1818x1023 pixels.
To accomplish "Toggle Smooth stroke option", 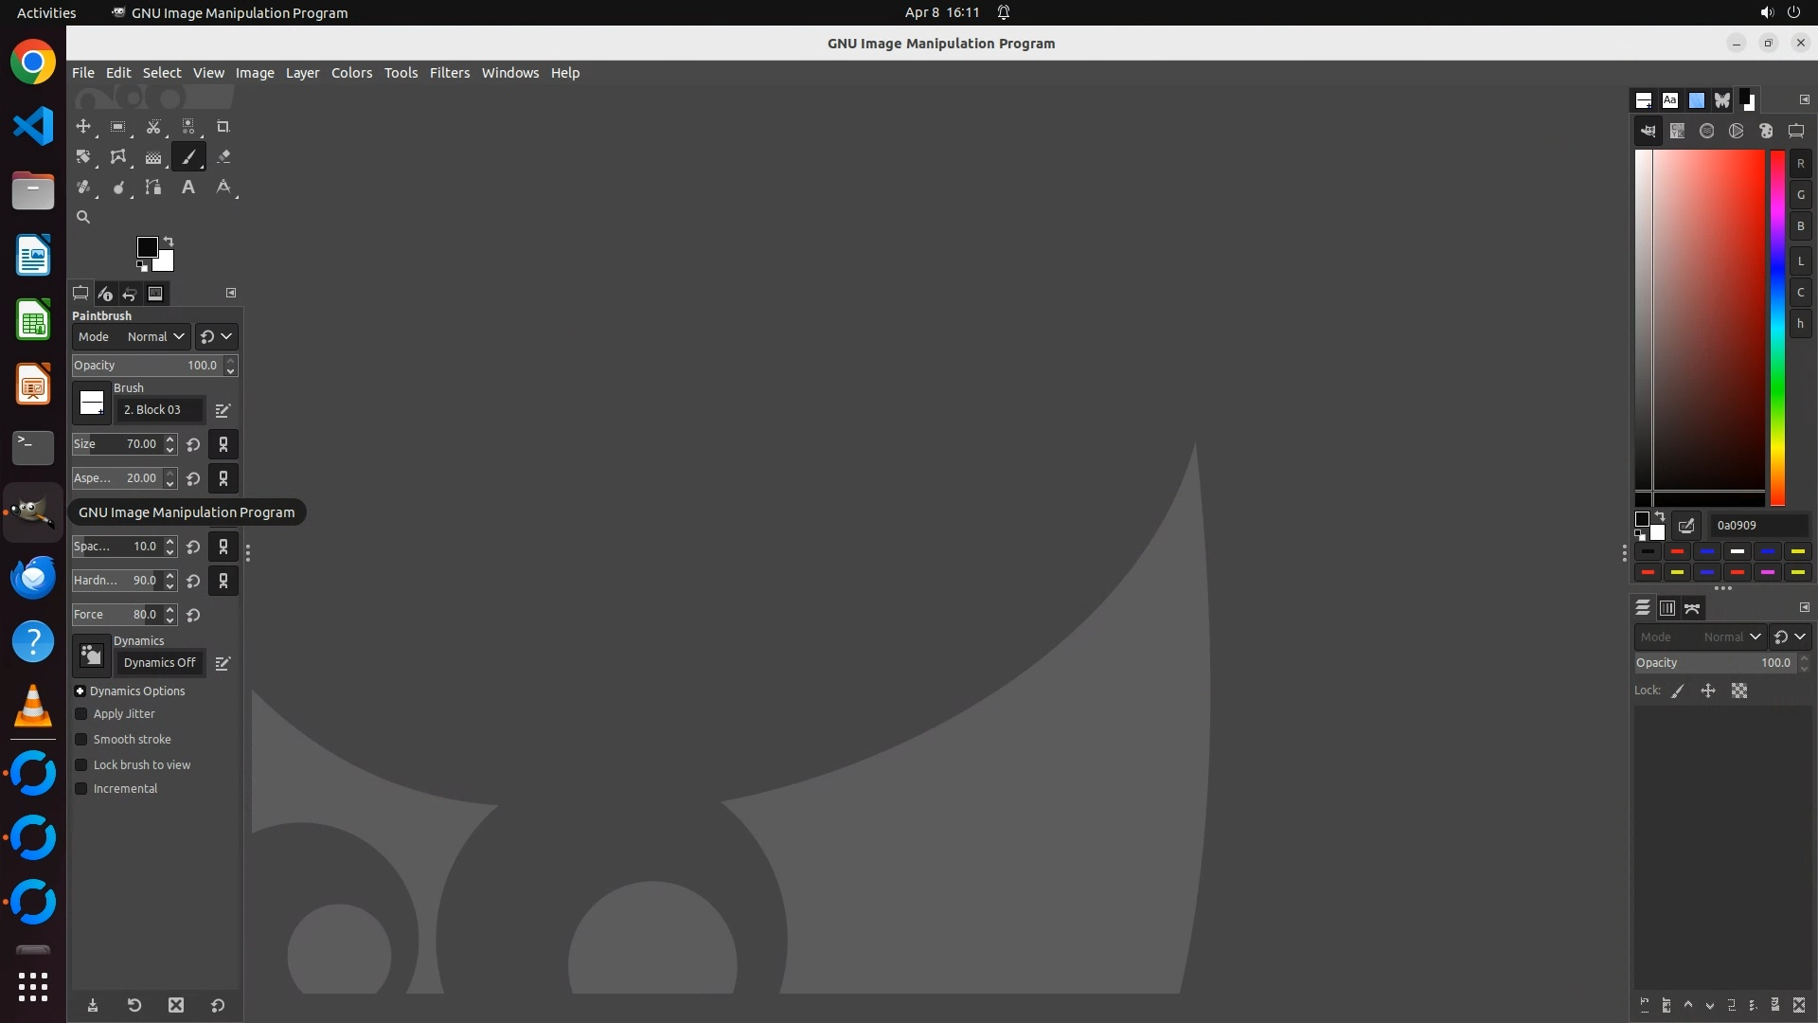I will click(81, 740).
